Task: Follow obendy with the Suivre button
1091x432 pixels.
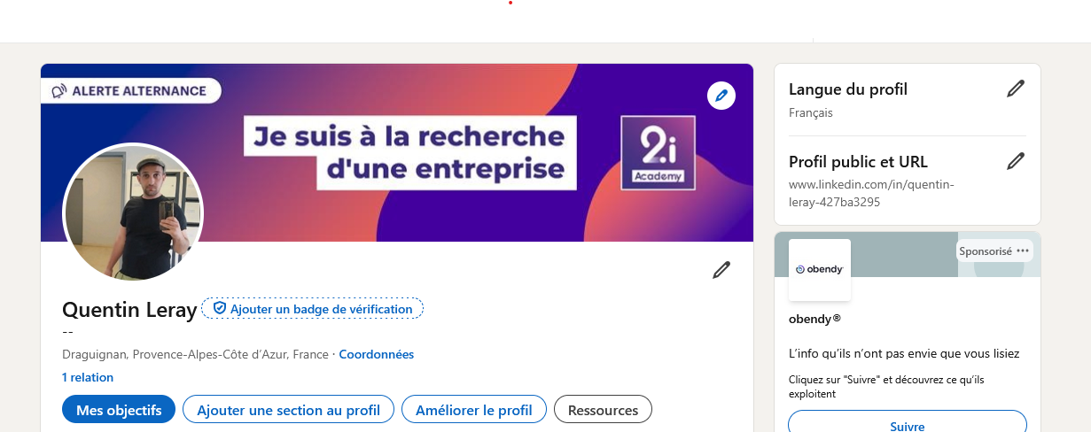Action: tap(908, 424)
